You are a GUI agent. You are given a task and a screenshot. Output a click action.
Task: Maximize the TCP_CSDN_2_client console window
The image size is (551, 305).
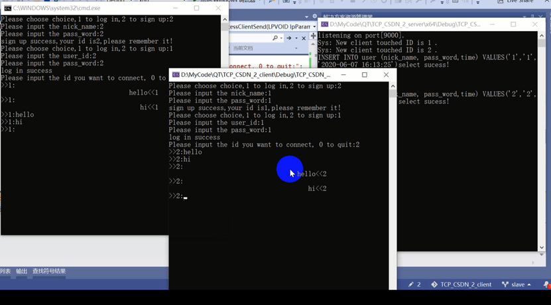coord(365,75)
